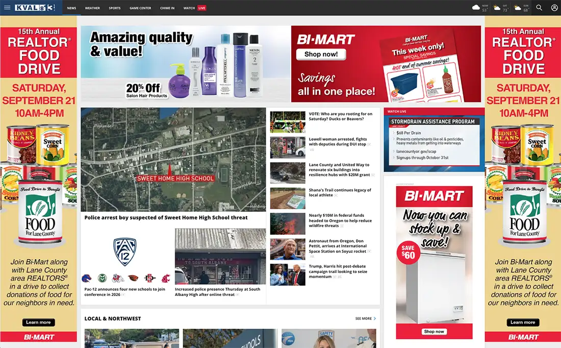Open the Watch Live stormdrain video panel
The width and height of the screenshot is (561, 348).
coord(434,143)
